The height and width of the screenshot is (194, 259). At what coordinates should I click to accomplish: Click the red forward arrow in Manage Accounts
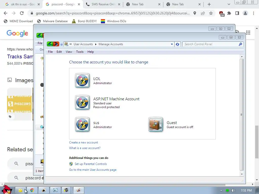pos(56,44)
